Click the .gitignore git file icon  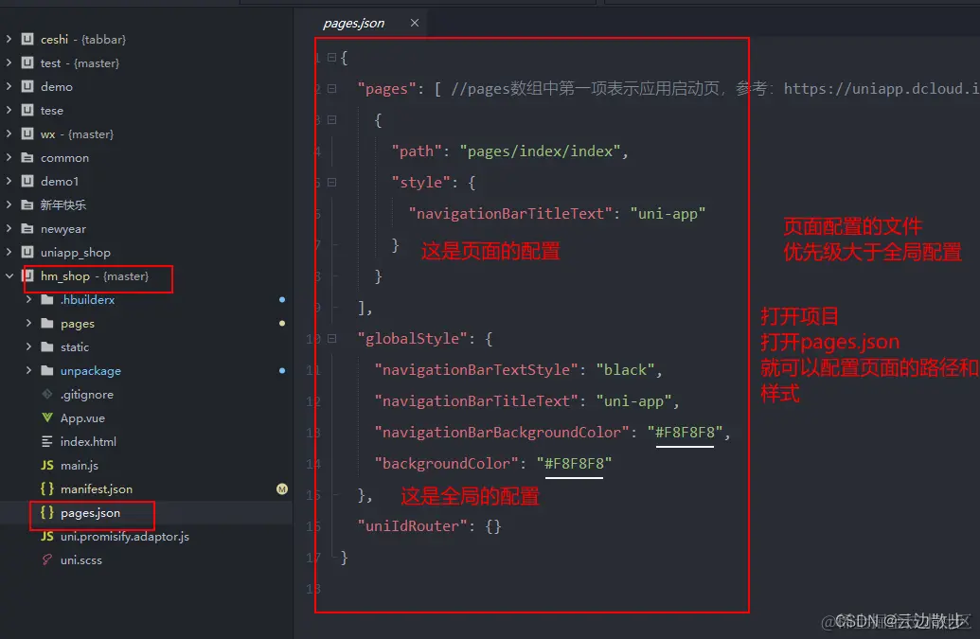(47, 394)
